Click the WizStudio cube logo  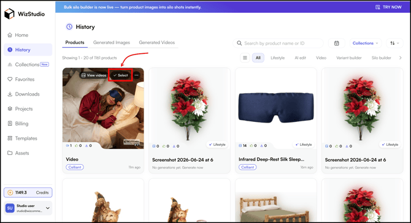point(9,14)
